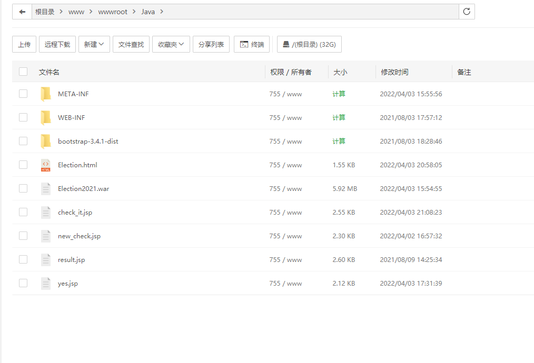Open yes.jsp file name
The width and height of the screenshot is (534, 363).
pyautogui.click(x=68, y=284)
